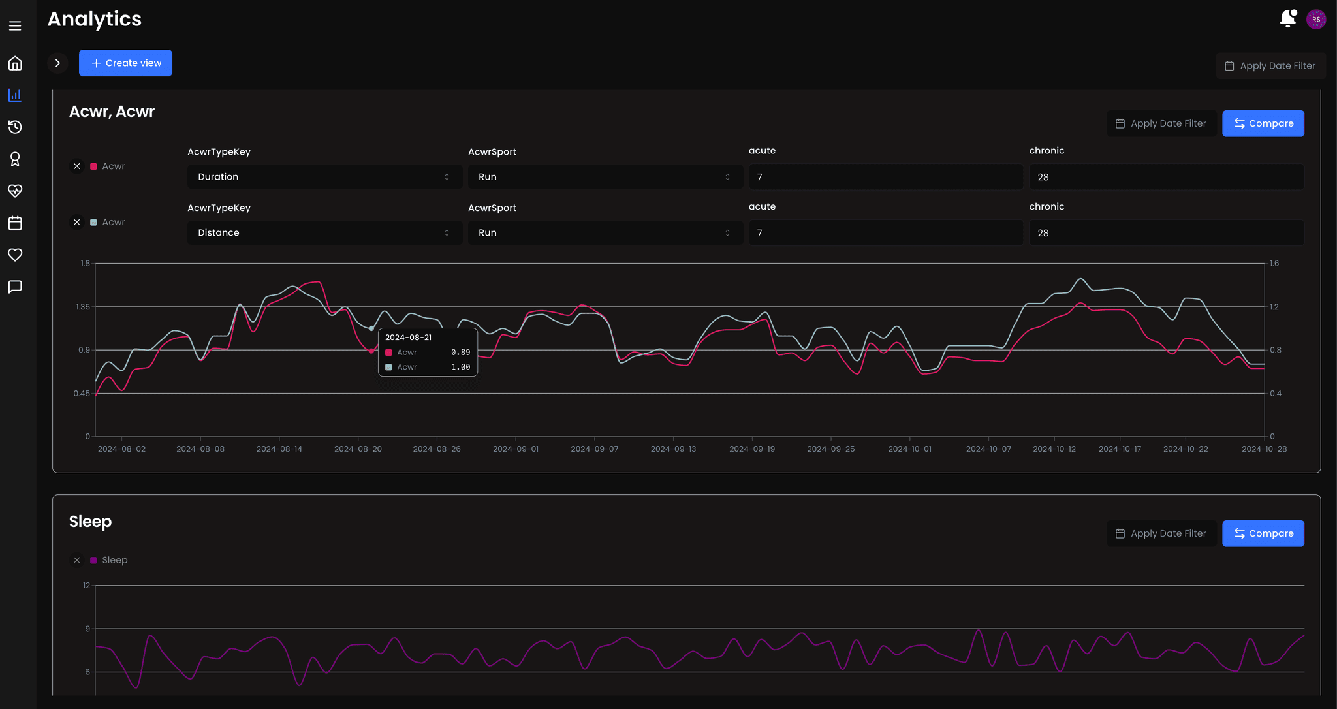This screenshot has width=1337, height=709.
Task: Expand the views panel chevron
Action: pyautogui.click(x=57, y=63)
